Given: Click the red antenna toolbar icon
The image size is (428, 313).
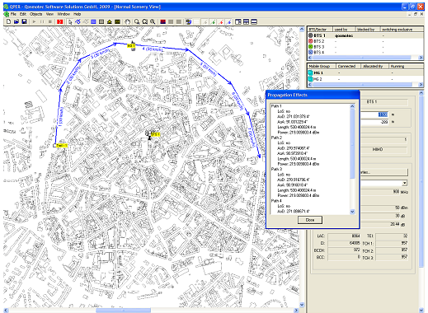Looking at the screenshot, I should [x=221, y=21].
